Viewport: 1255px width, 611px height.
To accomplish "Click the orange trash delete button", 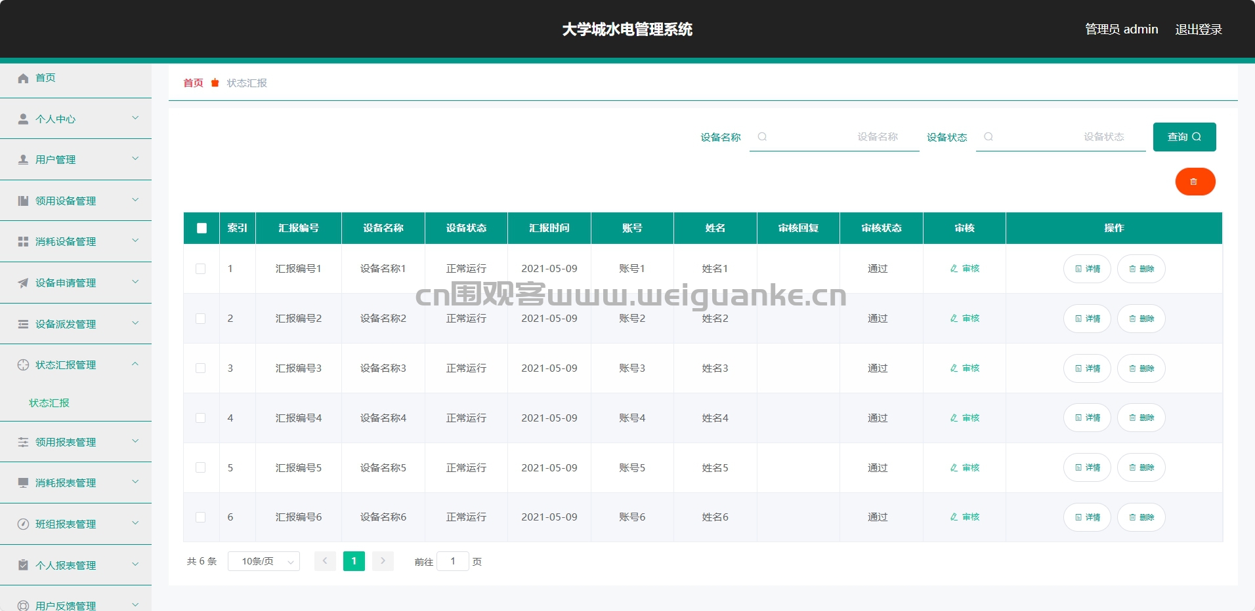I will [1195, 182].
